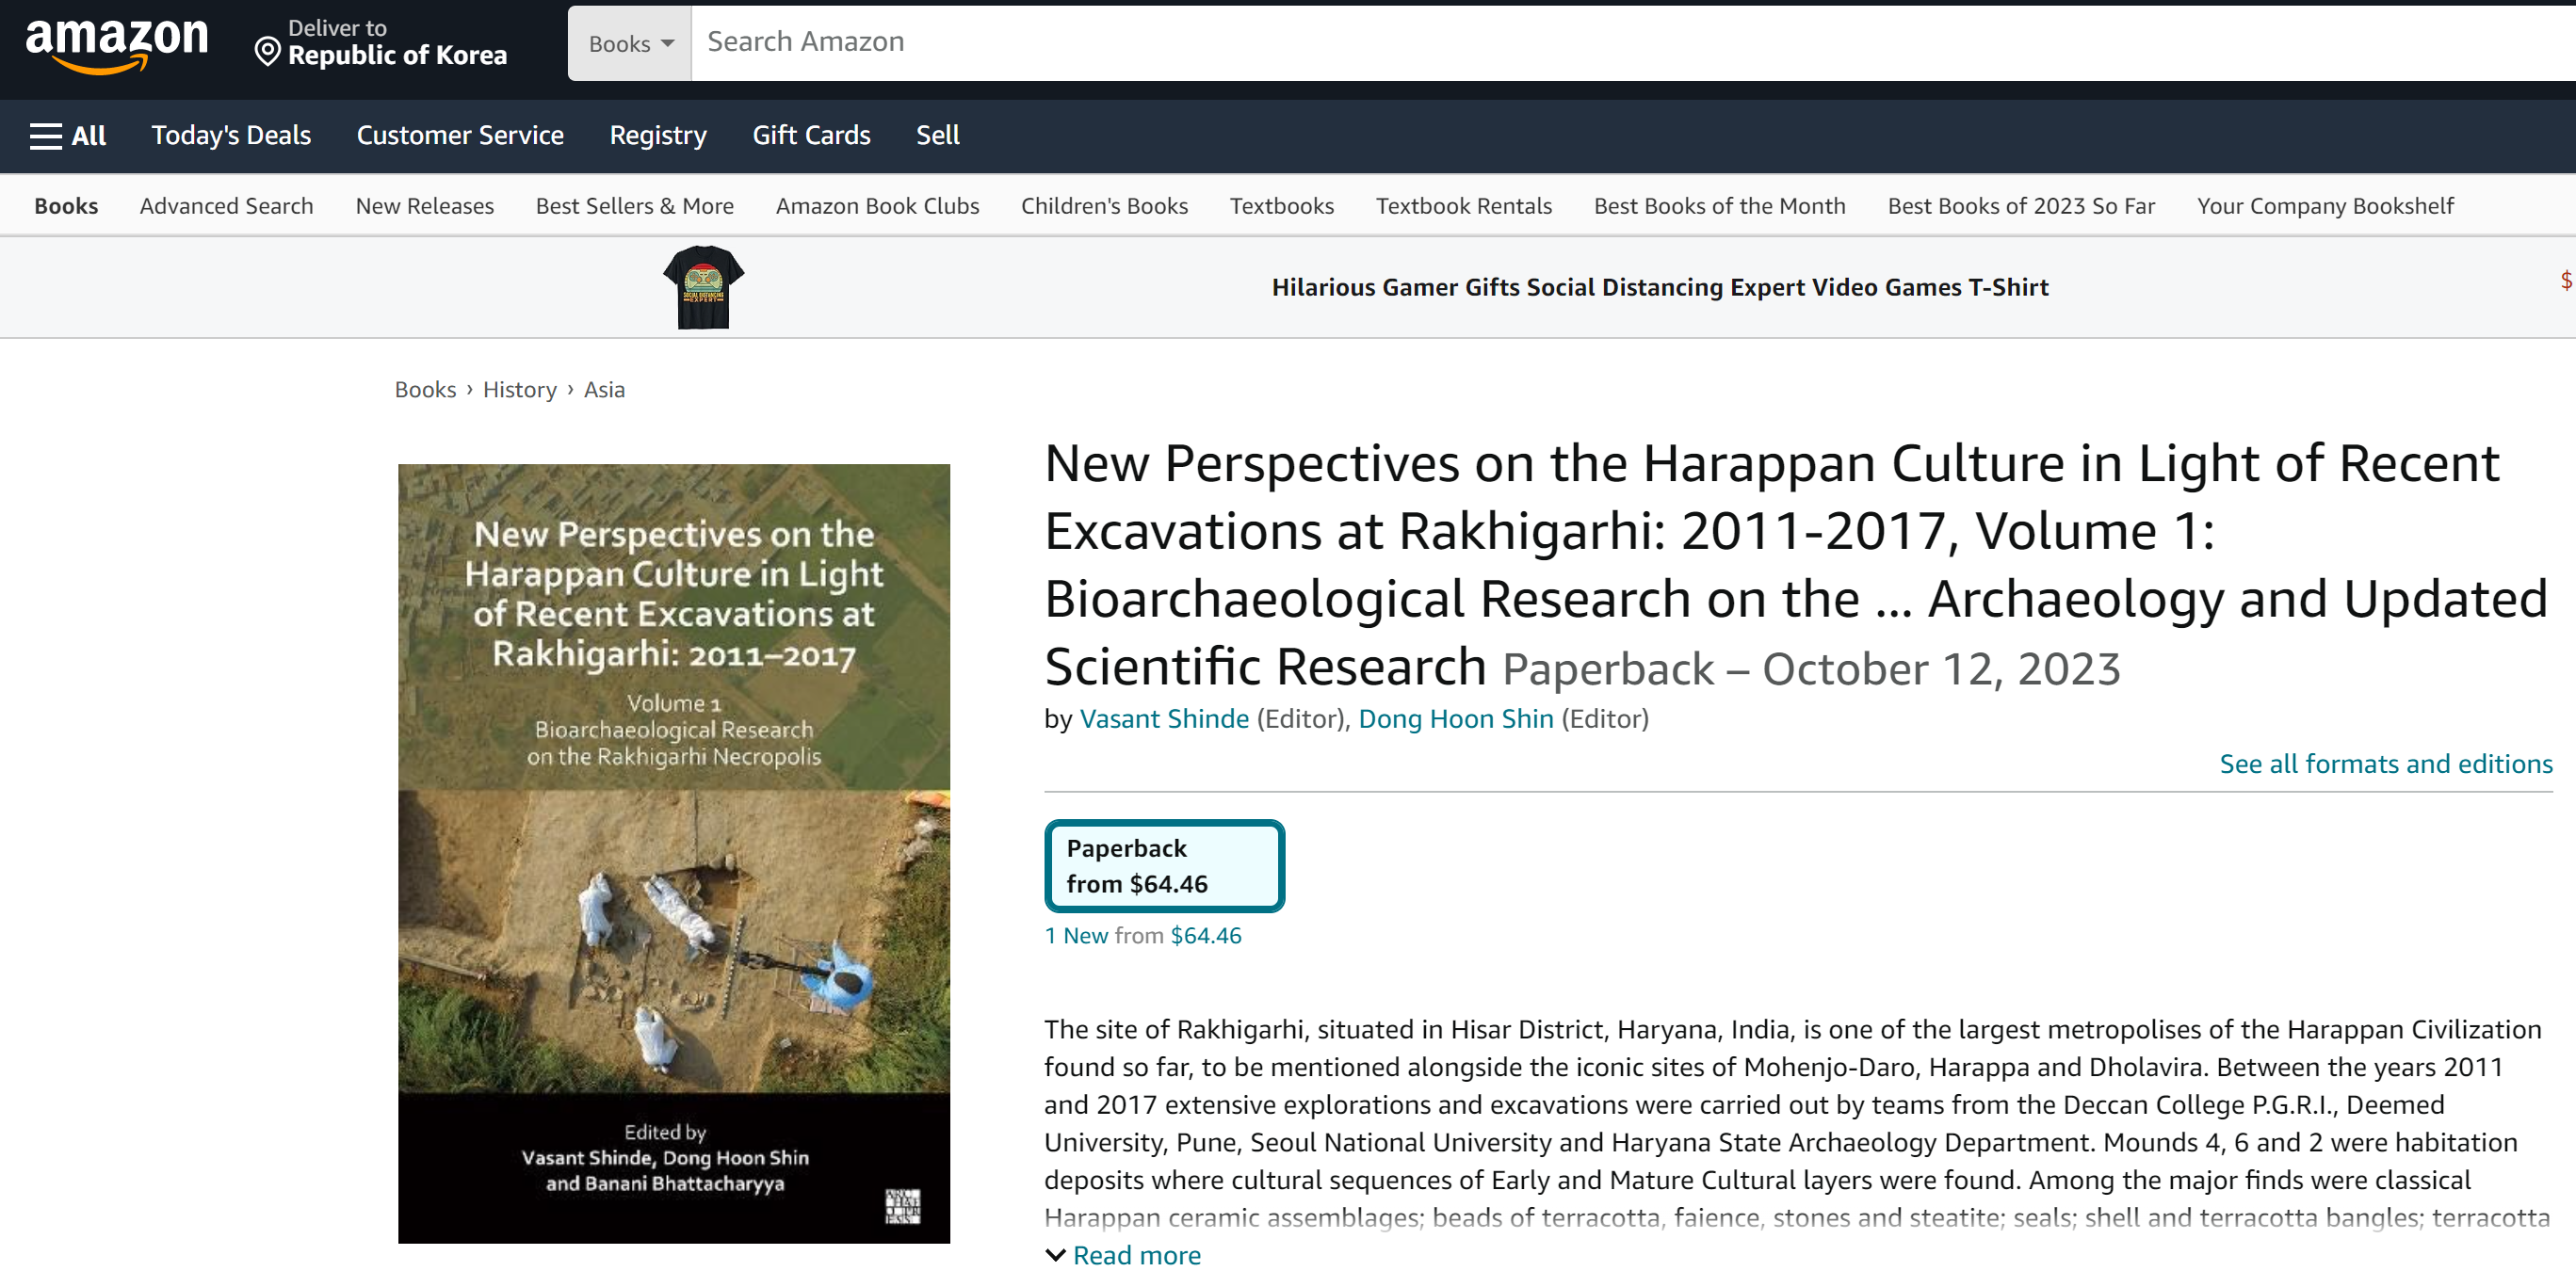This screenshot has height=1287, width=2576.
Task: Click the Asia breadcrumb link
Action: 604,390
